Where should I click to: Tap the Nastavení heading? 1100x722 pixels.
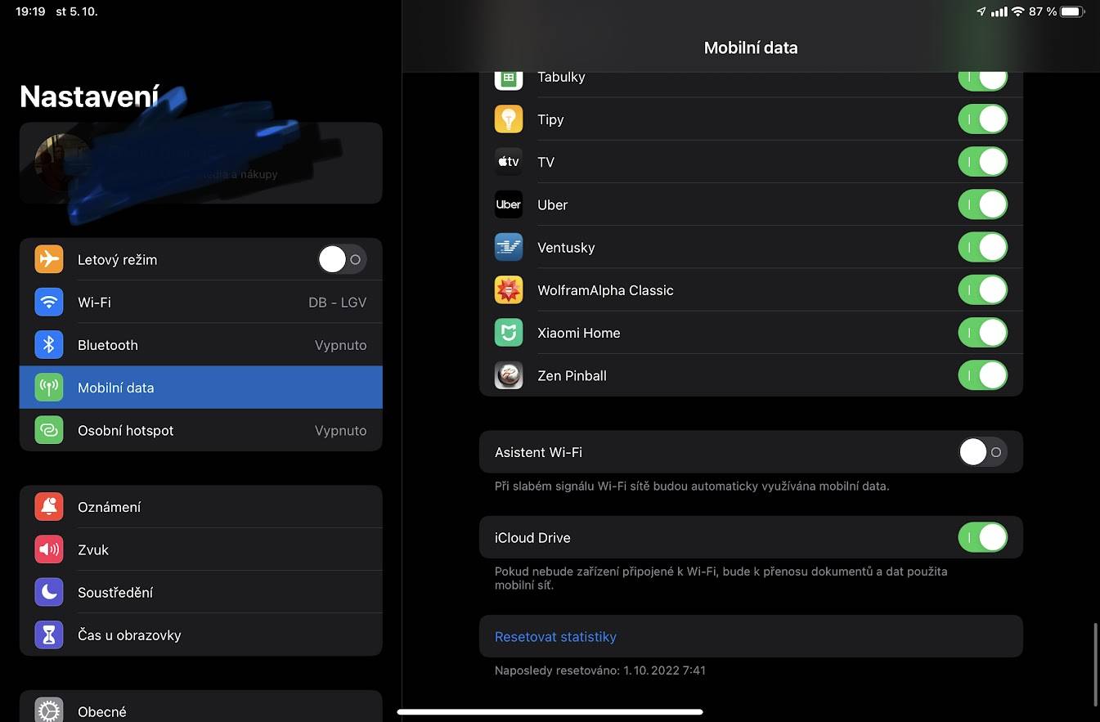point(89,96)
